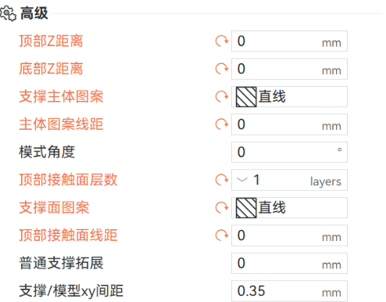Revert 支撑主体图案 setting
The height and width of the screenshot is (302, 386).
[222, 97]
